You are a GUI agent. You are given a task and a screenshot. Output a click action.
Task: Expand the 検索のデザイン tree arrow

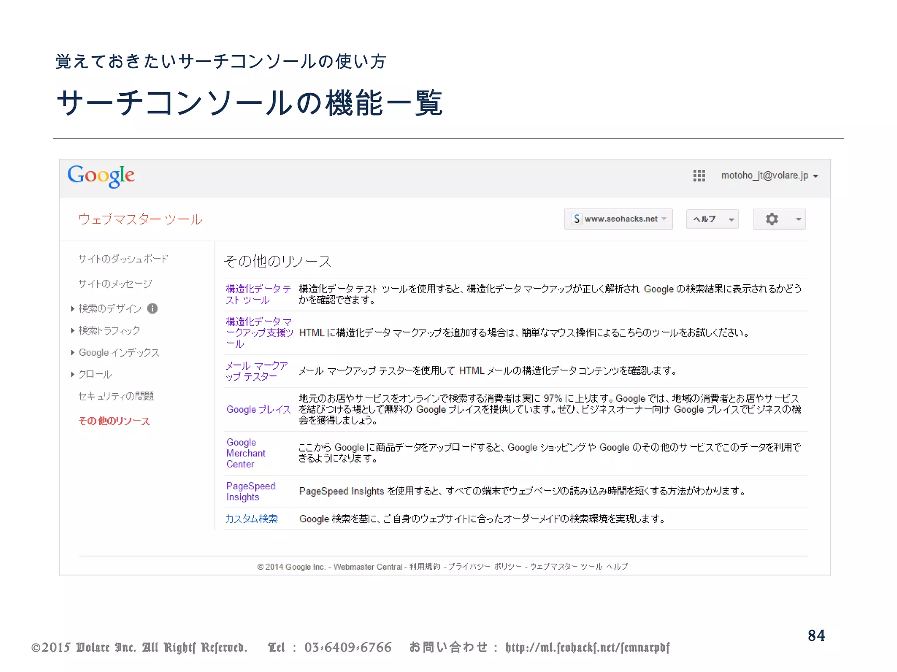tap(73, 309)
